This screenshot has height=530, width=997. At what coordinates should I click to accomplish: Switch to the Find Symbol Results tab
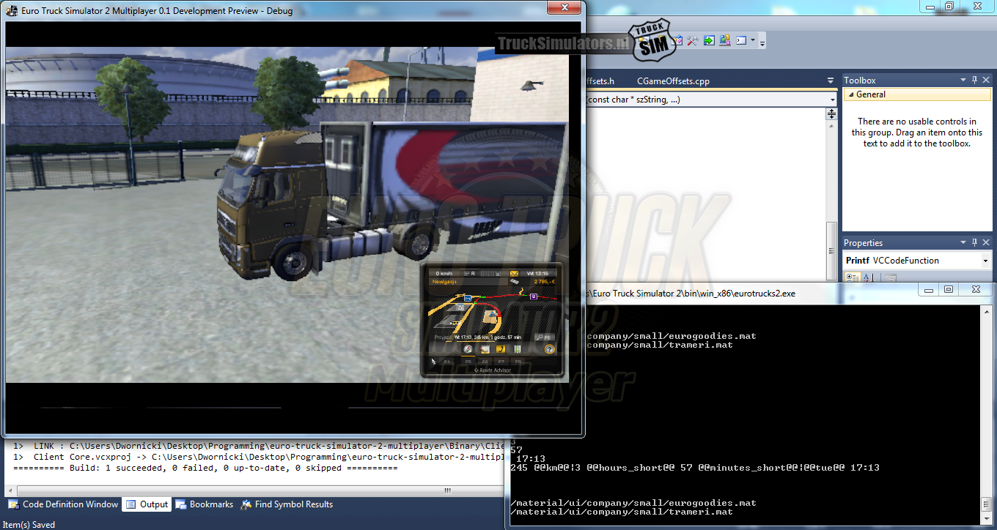coord(287,504)
